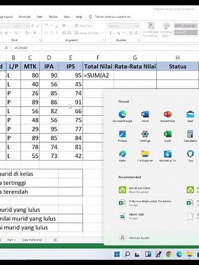The image size is (199, 265).
Task: Open the Photos app
Action: coord(122,136)
